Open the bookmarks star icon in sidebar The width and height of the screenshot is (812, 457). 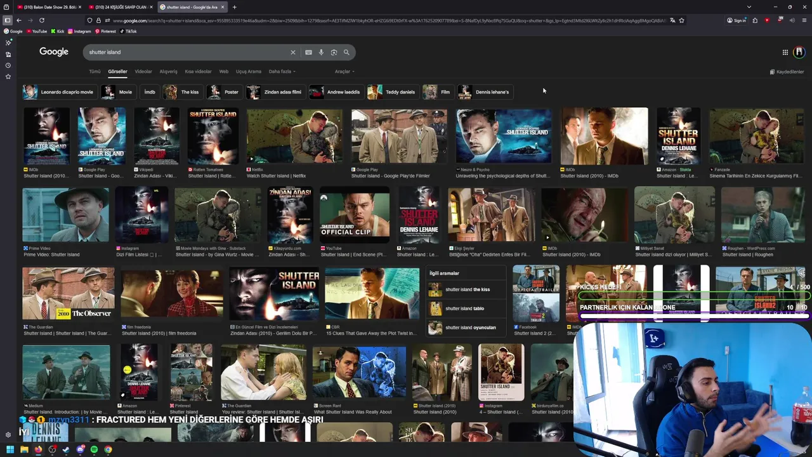click(x=8, y=77)
